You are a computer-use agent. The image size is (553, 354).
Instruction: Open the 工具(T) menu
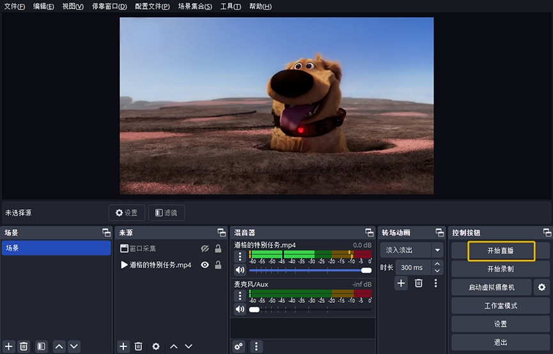(231, 6)
